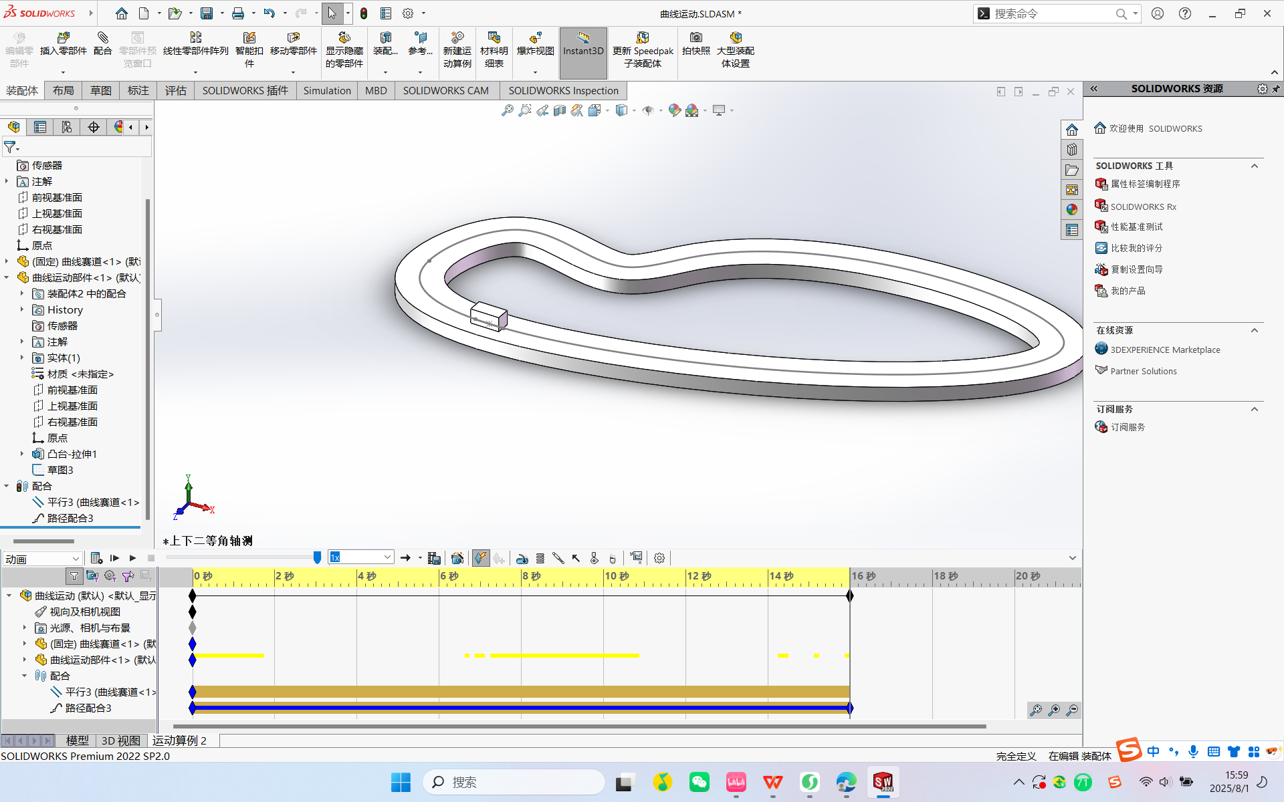
Task: Collapse the SOLIDWORKS 工具 section
Action: coord(1255,166)
